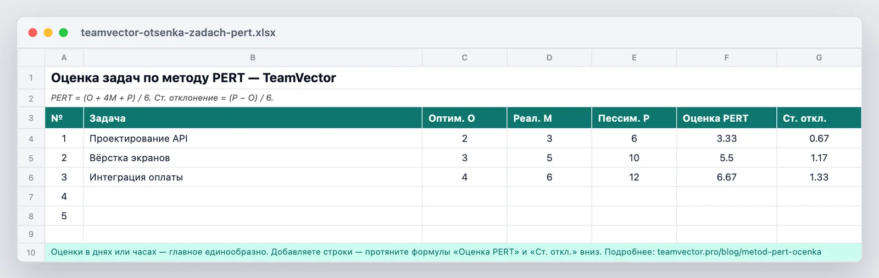Click the red close window button

(x=33, y=33)
